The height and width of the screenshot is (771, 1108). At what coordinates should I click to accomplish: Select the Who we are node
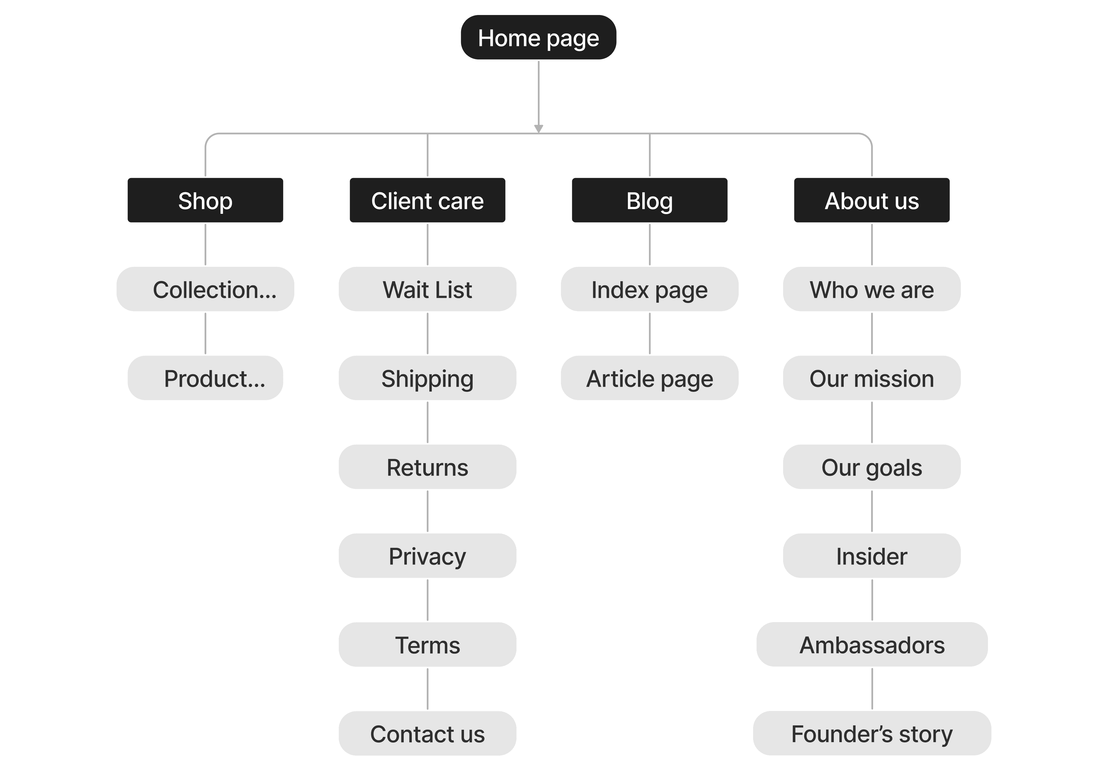coord(871,289)
